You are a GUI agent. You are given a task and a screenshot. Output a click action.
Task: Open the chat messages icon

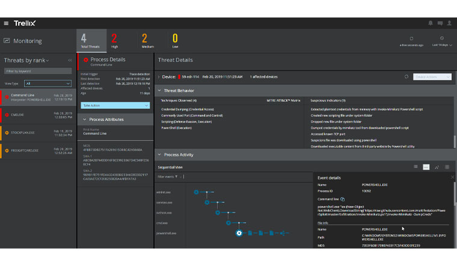[x=440, y=23]
